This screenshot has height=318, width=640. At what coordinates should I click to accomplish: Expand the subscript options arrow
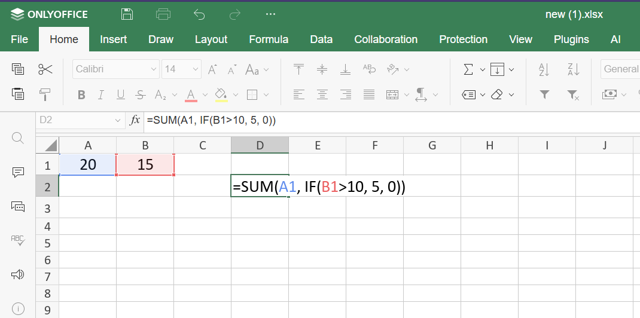tap(175, 95)
